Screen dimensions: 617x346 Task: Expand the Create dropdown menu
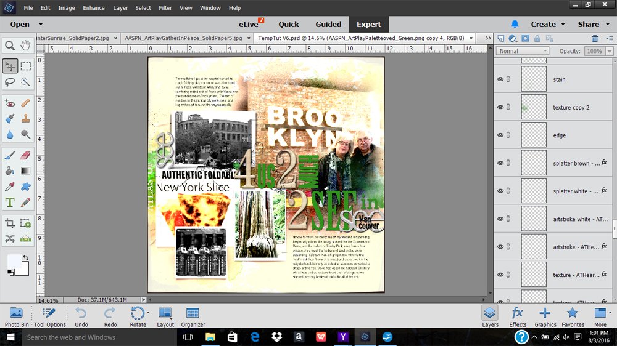[548, 25]
